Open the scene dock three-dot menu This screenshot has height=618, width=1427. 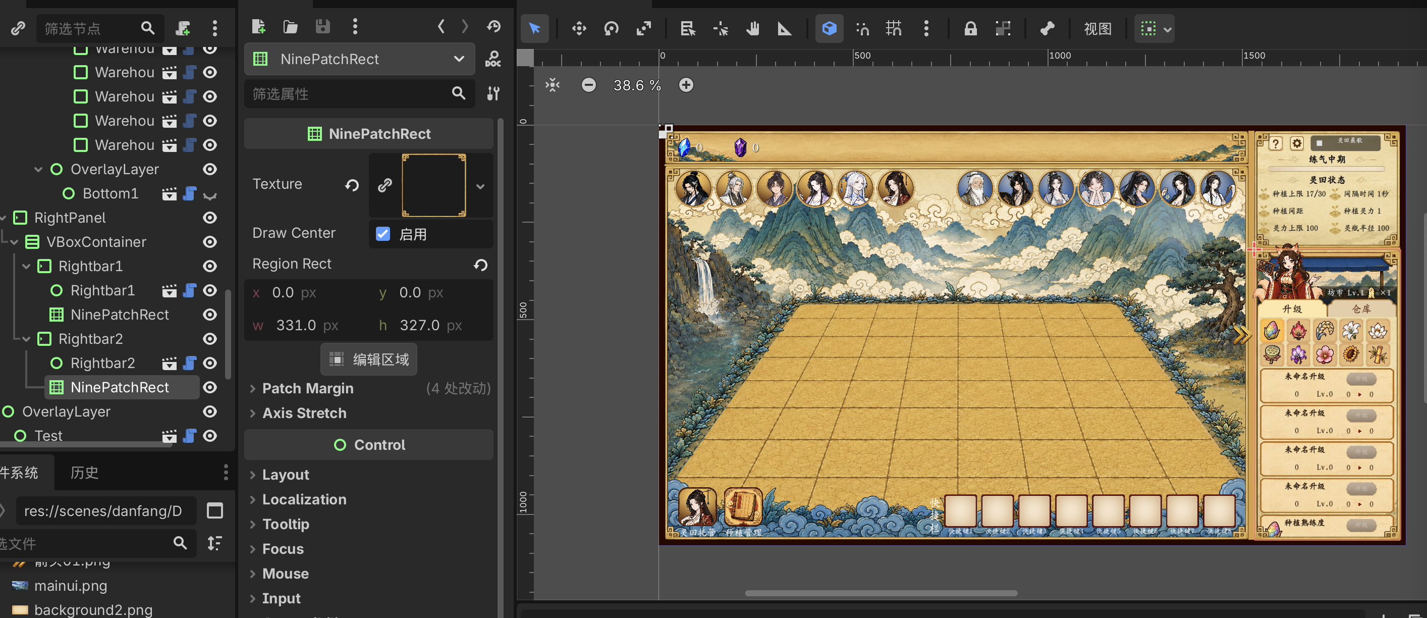(215, 28)
